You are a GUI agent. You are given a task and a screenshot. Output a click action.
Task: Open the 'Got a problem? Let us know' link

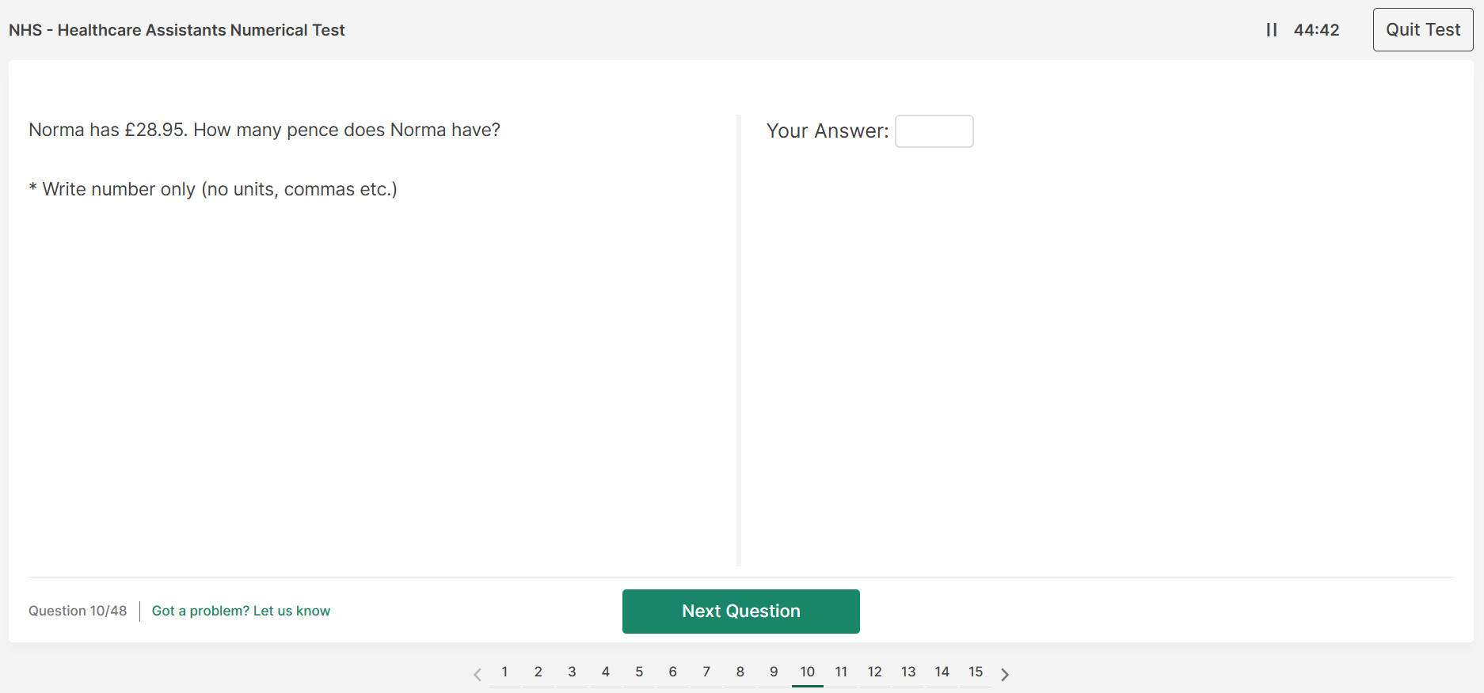coord(241,611)
